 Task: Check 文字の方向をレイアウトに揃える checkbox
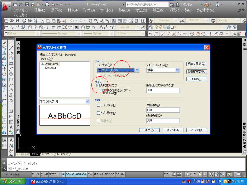101,91
